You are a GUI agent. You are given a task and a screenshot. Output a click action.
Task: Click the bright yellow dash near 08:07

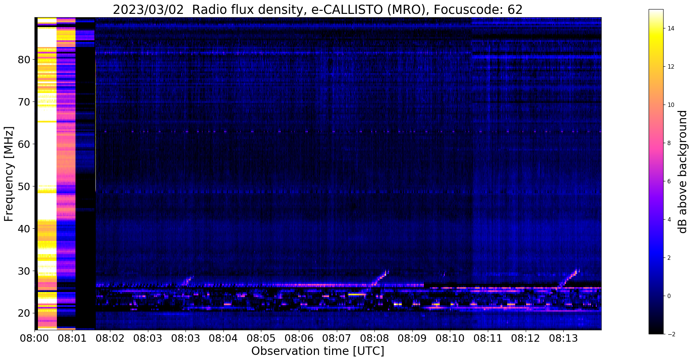357,295
